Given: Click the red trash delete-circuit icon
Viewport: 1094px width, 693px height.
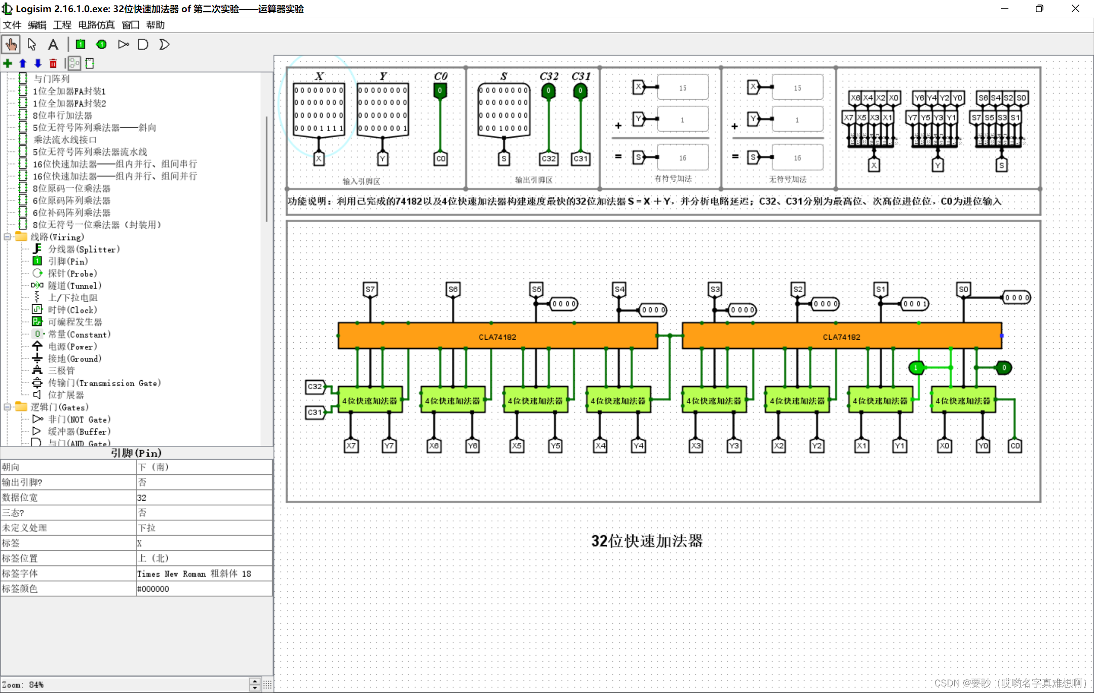Looking at the screenshot, I should 53,63.
